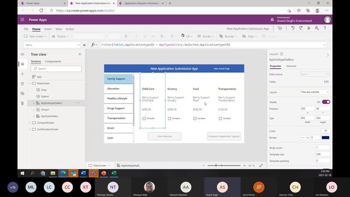Open the Advanced tools icon in left rail
The height and width of the screenshot is (197, 350).
click(22, 103)
